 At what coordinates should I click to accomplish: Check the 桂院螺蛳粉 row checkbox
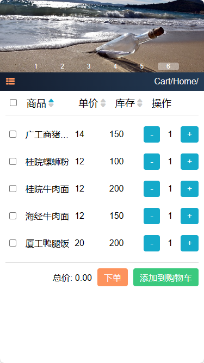[x=13, y=161]
